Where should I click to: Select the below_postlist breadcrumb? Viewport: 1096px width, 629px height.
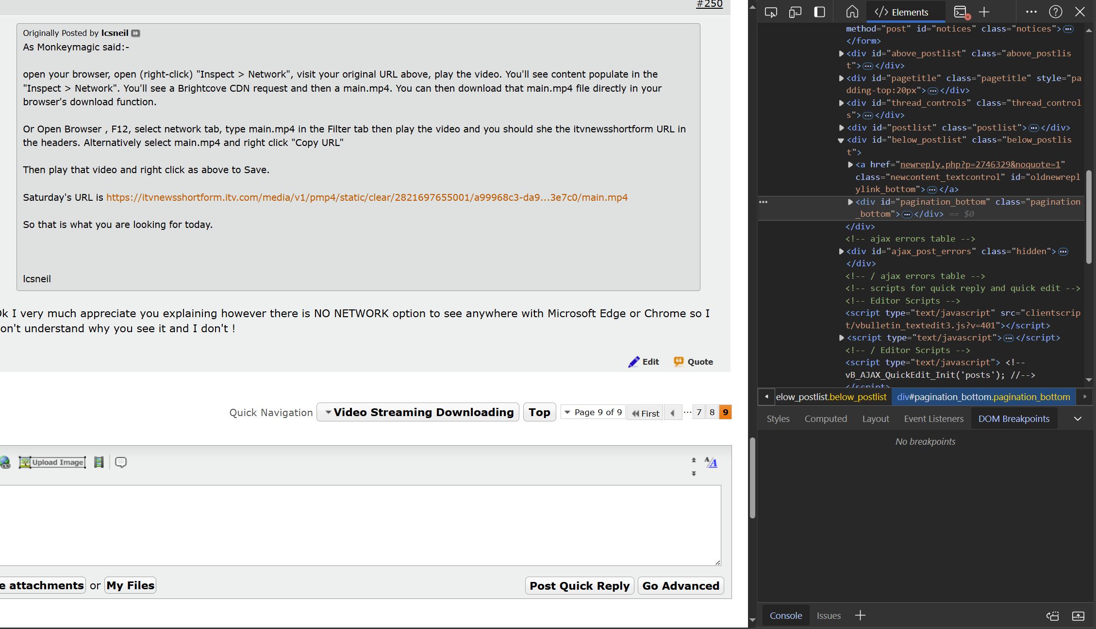pyautogui.click(x=831, y=397)
